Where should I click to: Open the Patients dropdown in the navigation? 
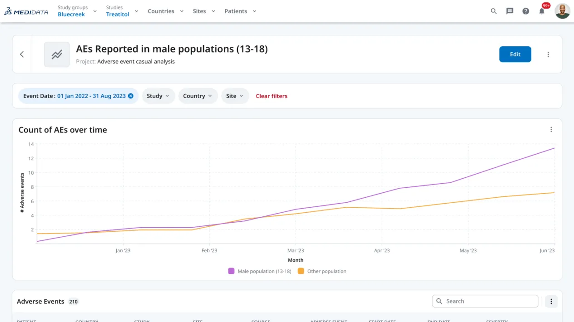point(240,11)
